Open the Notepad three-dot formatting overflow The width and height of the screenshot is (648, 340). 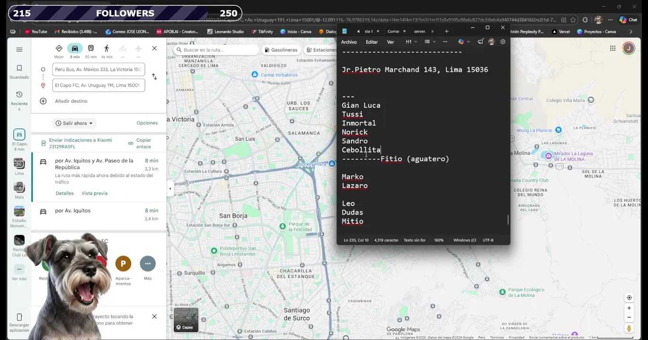click(x=445, y=42)
